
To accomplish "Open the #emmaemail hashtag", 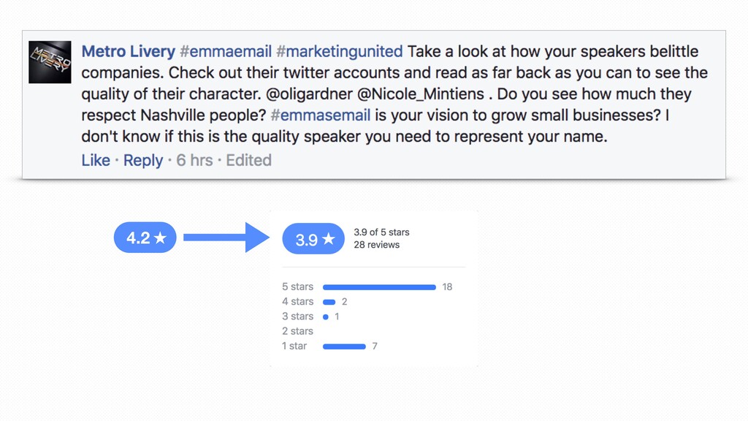I will (x=226, y=52).
